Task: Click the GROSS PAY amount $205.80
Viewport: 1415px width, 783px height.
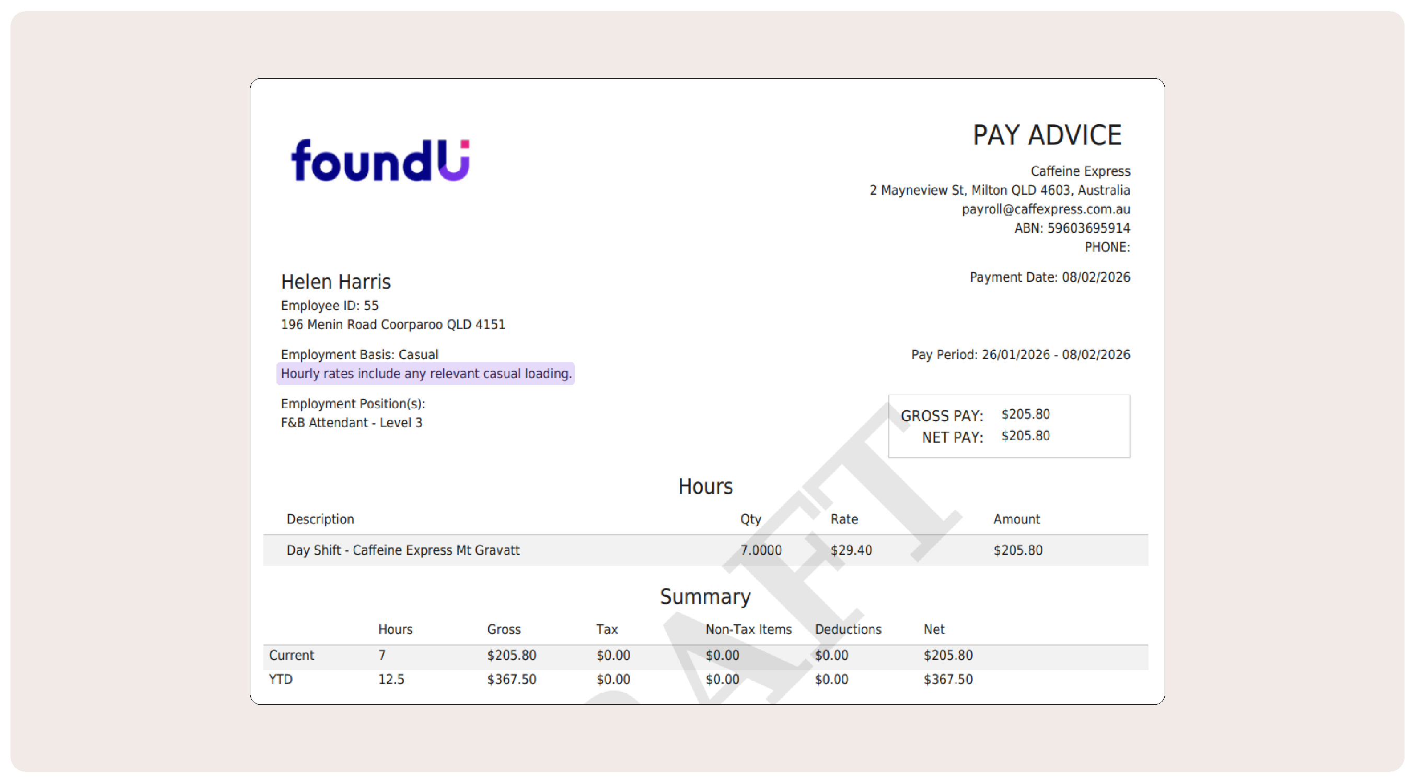Action: pyautogui.click(x=1025, y=414)
